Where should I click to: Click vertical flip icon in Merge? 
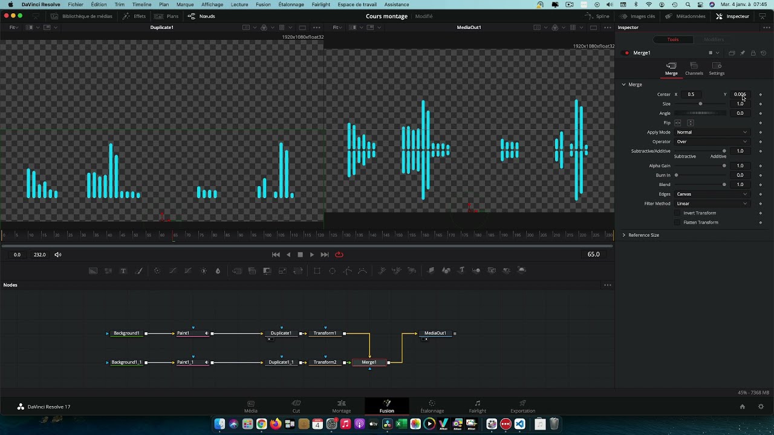(x=691, y=123)
